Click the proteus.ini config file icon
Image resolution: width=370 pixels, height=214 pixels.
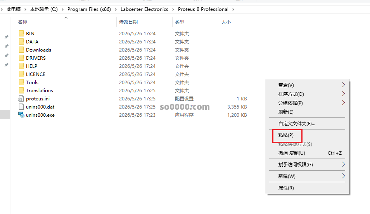pos(21,98)
